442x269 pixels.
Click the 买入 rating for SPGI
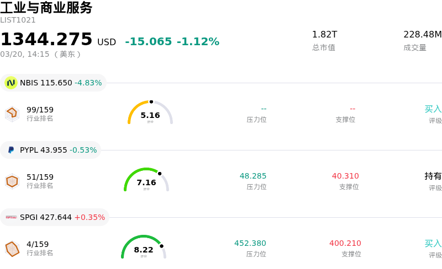point(433,244)
